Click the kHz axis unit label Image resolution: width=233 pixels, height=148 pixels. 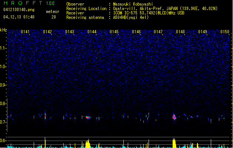pos(3,30)
